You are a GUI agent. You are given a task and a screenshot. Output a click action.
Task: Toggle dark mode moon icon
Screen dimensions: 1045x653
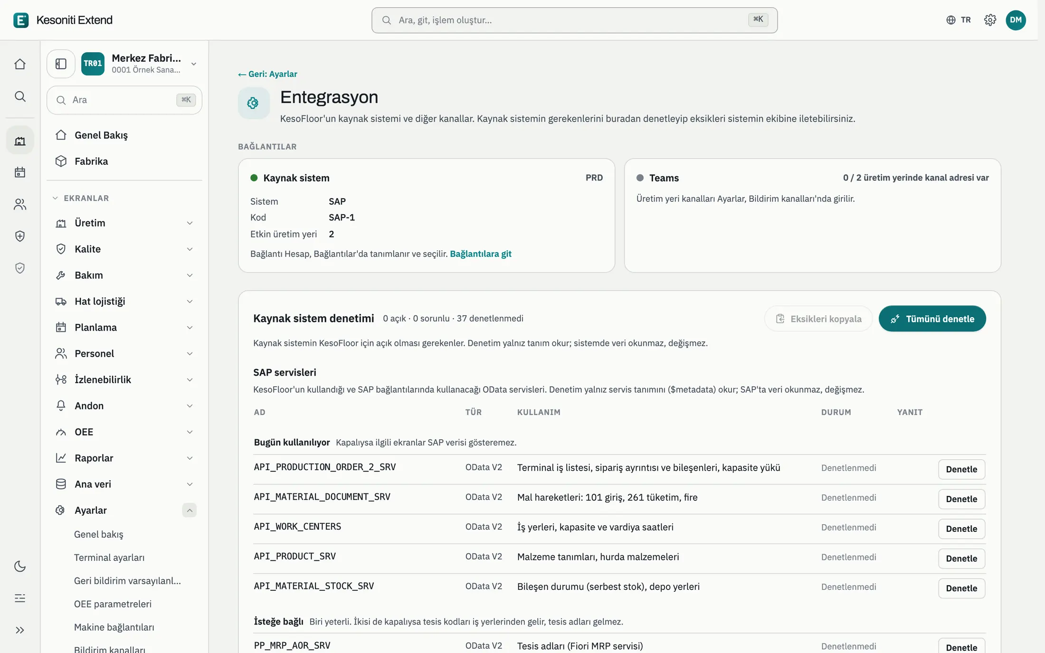pyautogui.click(x=20, y=566)
